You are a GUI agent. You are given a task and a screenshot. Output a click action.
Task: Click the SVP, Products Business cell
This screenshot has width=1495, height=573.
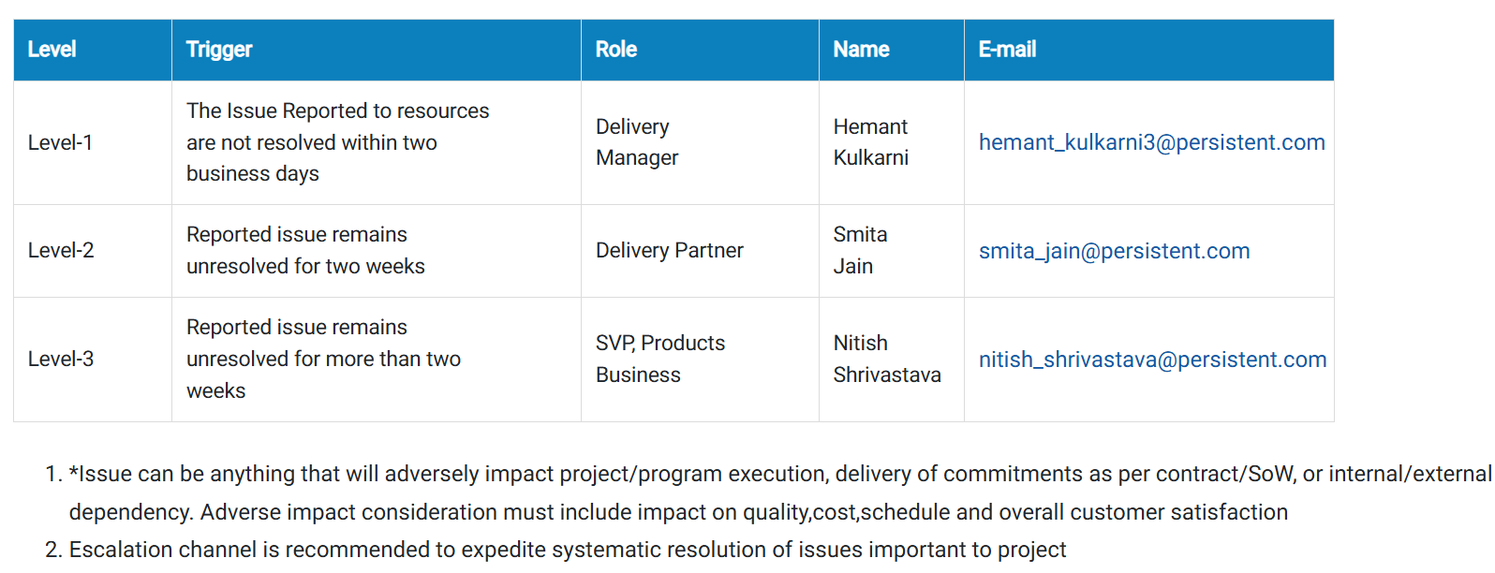[700, 360]
